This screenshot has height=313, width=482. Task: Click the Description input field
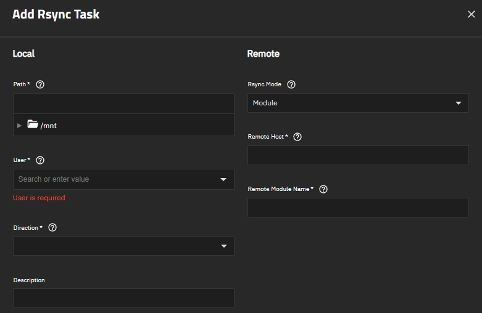[123, 298]
